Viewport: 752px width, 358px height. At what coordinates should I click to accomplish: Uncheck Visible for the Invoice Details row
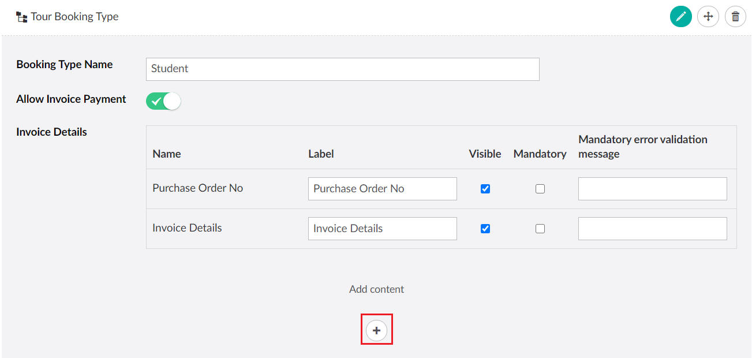pos(485,229)
